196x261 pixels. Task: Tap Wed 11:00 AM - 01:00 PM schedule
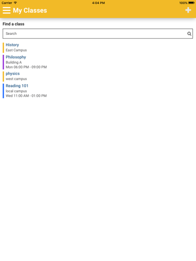[x=26, y=96]
